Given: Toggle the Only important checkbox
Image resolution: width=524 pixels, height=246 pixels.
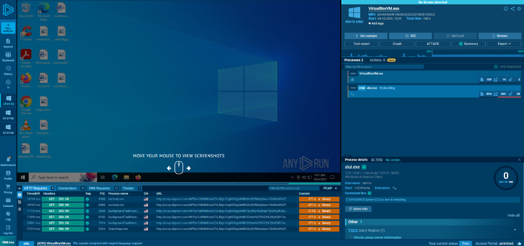Looking at the screenshot, I should pyautogui.click(x=496, y=67).
